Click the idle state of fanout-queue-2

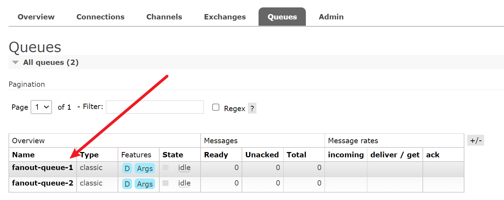(x=184, y=183)
